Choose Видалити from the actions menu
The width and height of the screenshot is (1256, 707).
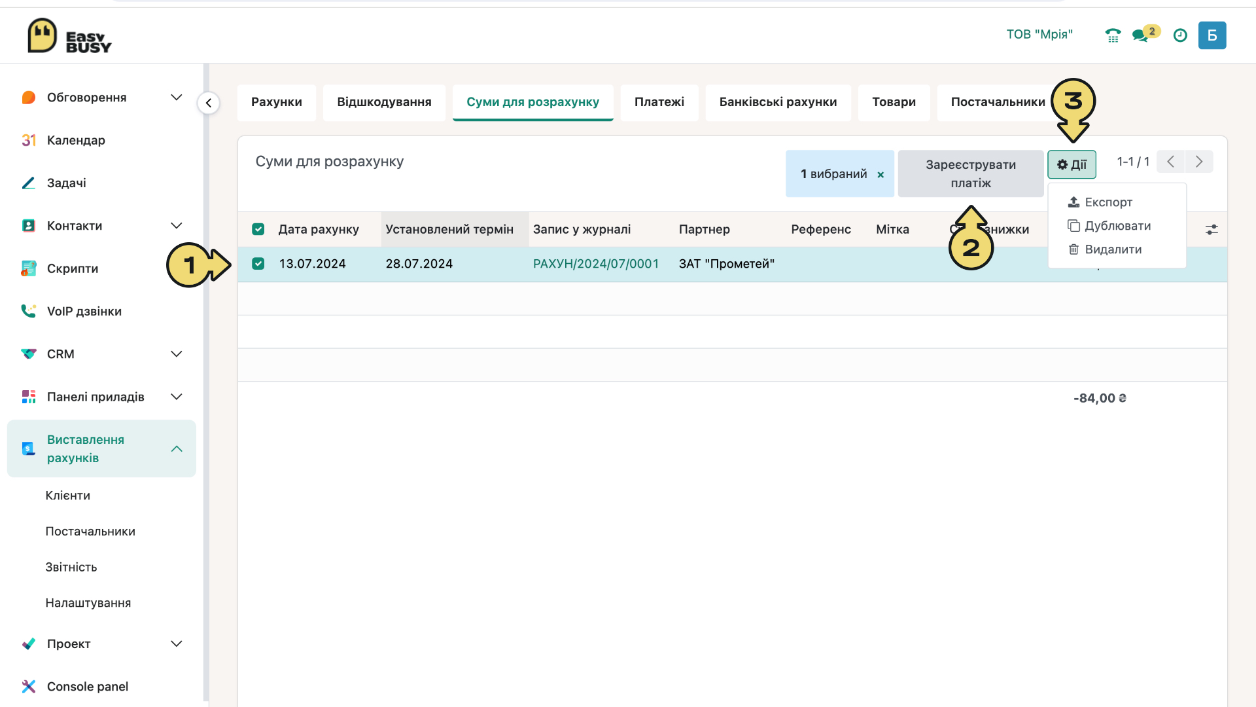tap(1117, 249)
